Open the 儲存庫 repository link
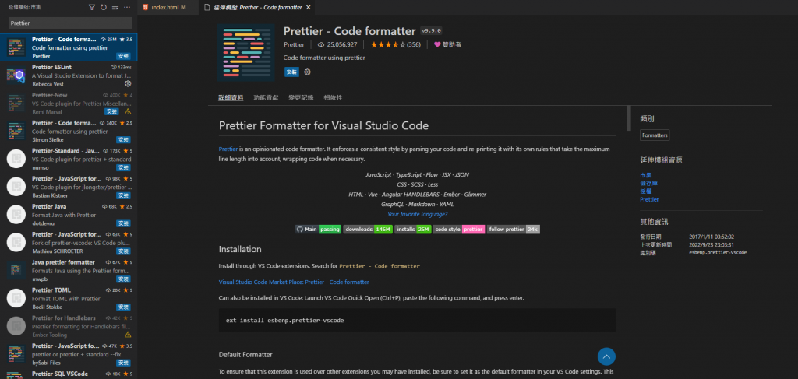This screenshot has width=798, height=379. click(x=648, y=183)
